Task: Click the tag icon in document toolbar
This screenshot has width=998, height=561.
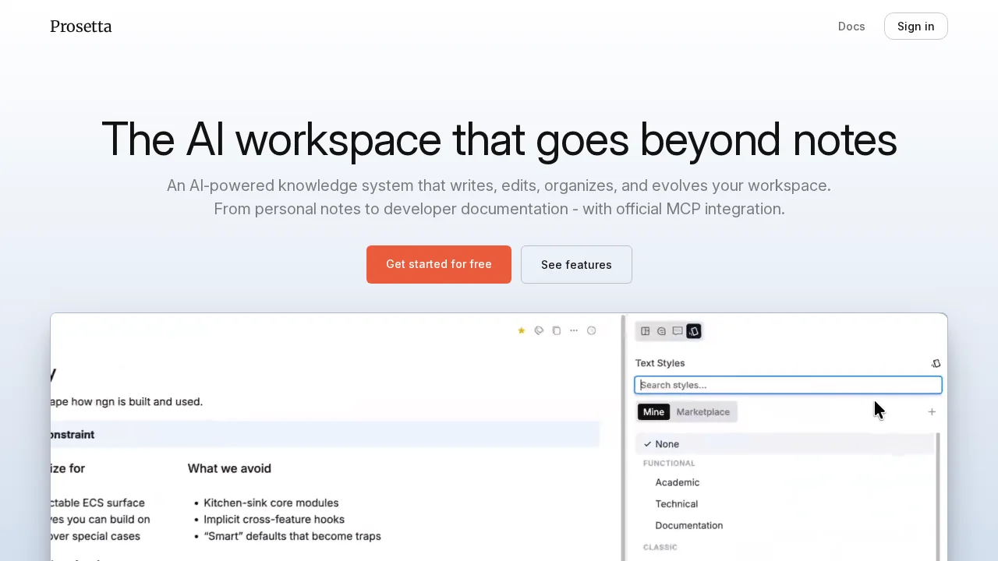Action: click(x=539, y=331)
